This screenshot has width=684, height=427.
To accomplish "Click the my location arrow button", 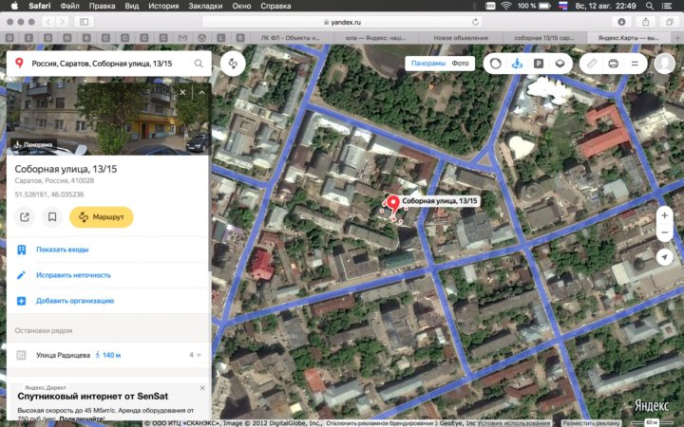I will 664,257.
